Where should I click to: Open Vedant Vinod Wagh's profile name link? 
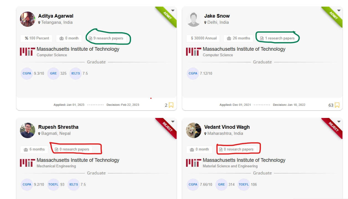[227, 127]
